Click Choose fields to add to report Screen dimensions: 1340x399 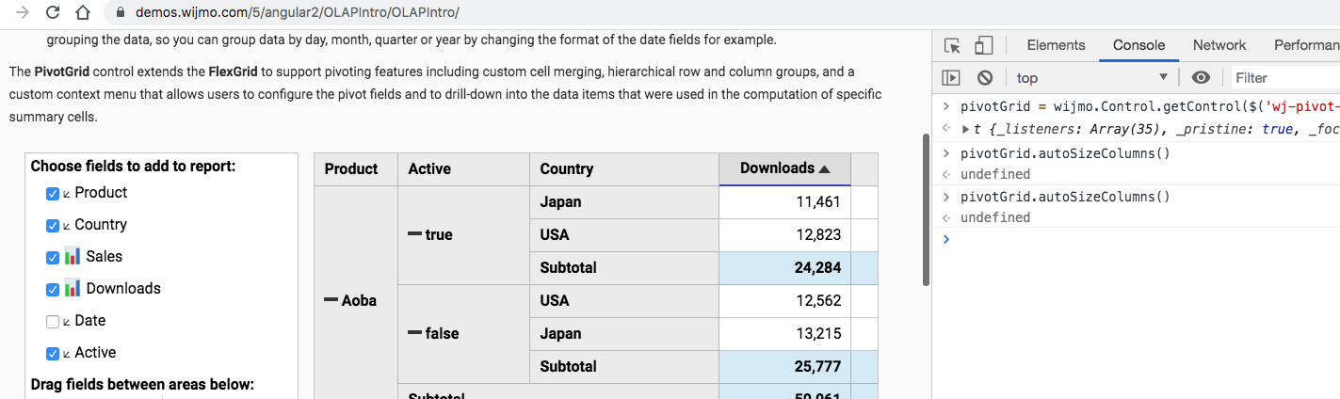click(133, 167)
